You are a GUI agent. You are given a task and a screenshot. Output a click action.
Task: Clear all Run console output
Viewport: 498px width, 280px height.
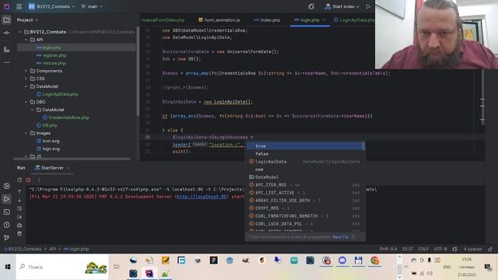pos(19,233)
